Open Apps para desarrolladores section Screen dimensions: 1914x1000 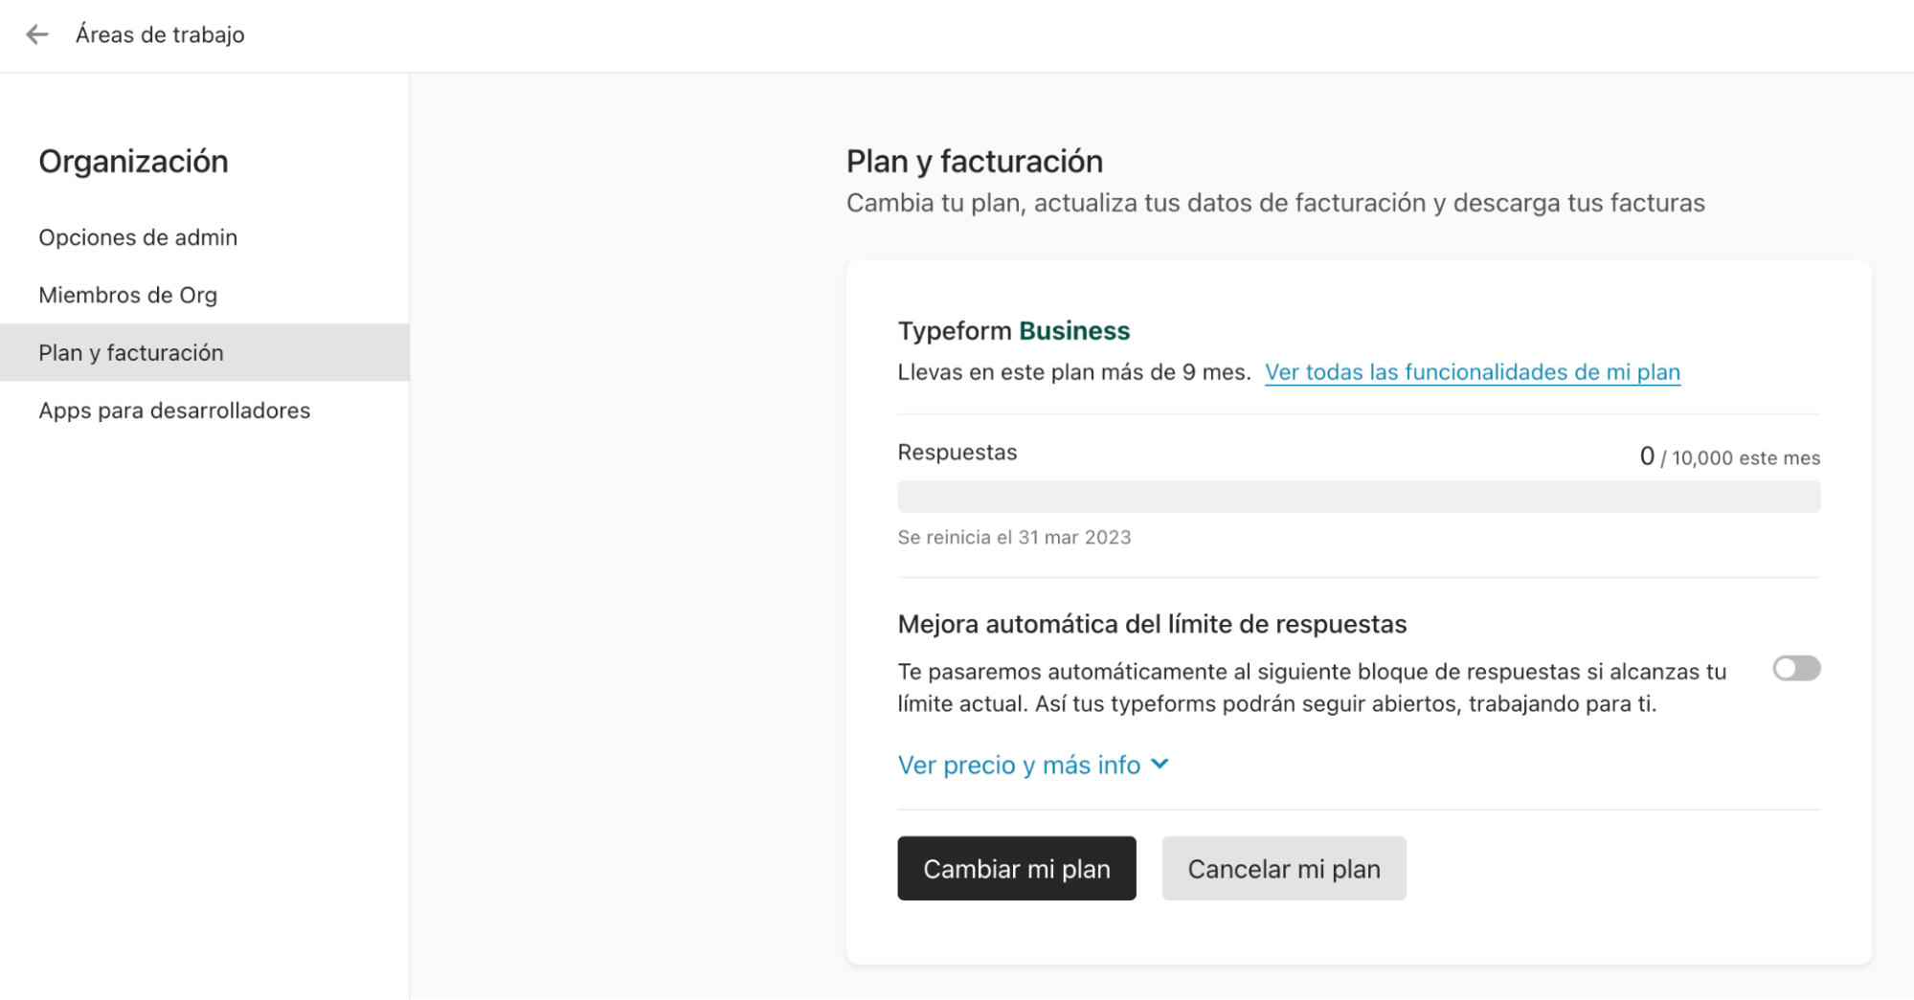pyautogui.click(x=174, y=411)
